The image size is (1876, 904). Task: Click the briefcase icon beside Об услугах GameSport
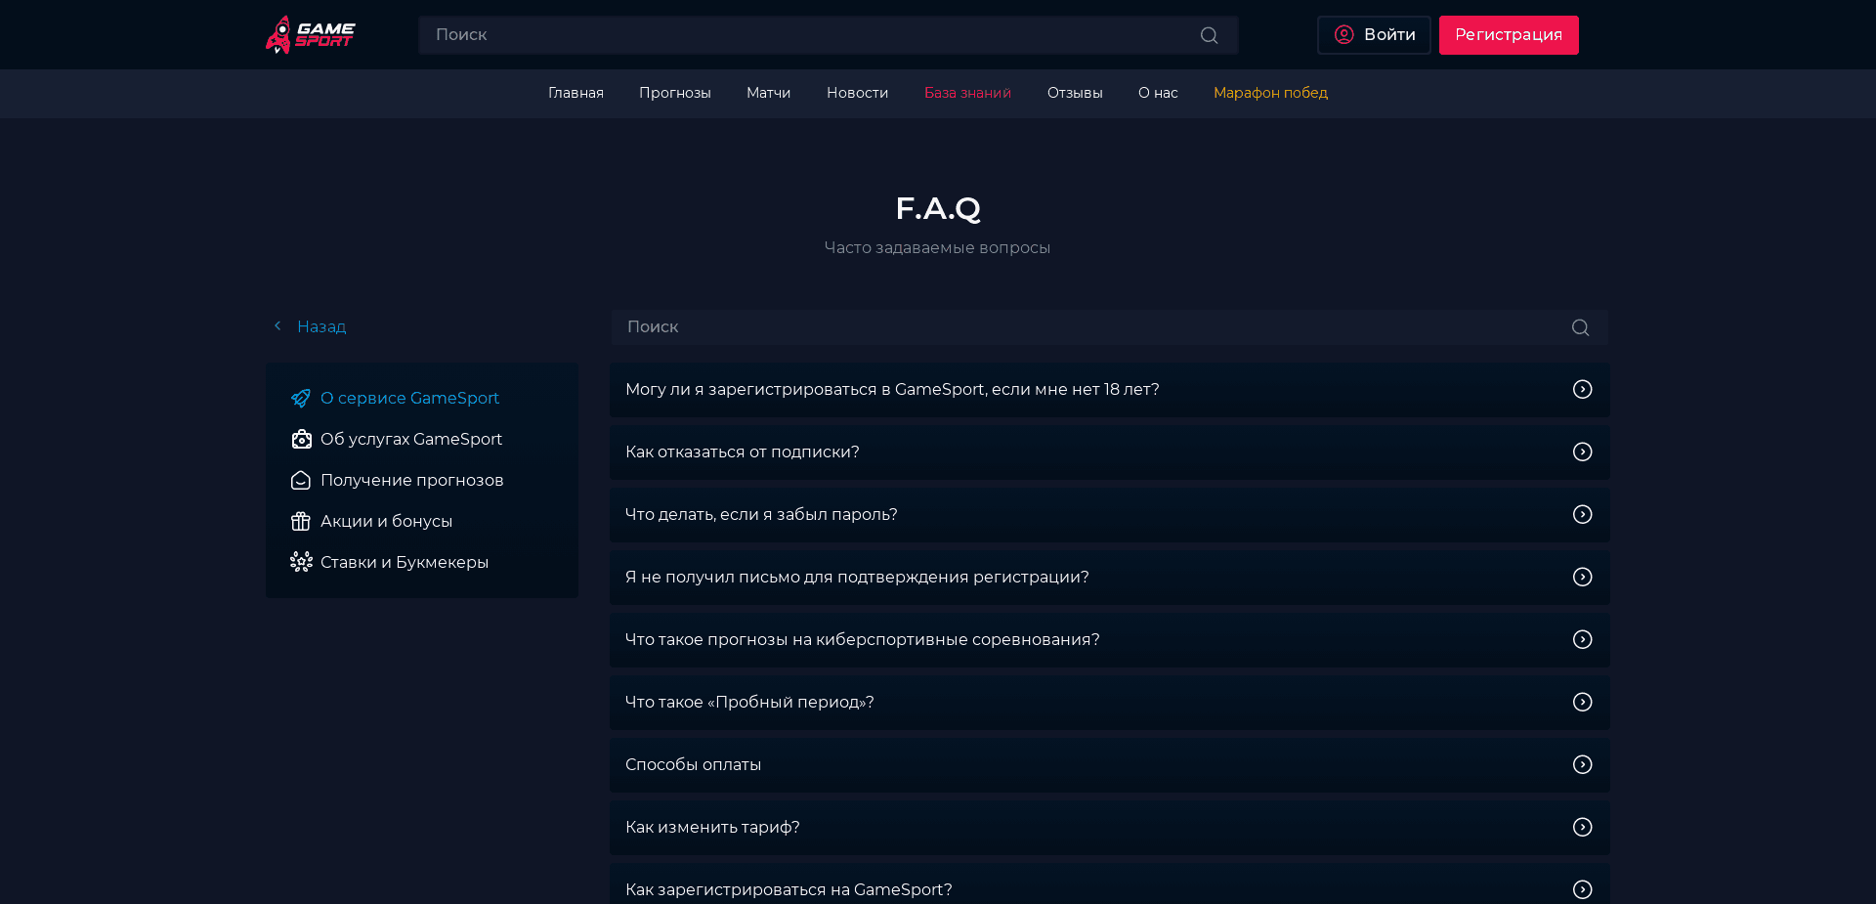point(300,439)
